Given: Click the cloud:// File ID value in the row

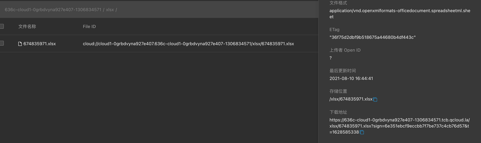Looking at the screenshot, I should point(188,44).
